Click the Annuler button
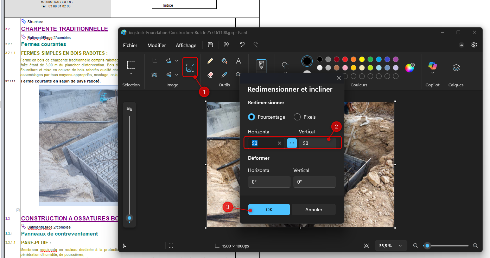Viewport: 490px width, 258px height. [x=314, y=210]
